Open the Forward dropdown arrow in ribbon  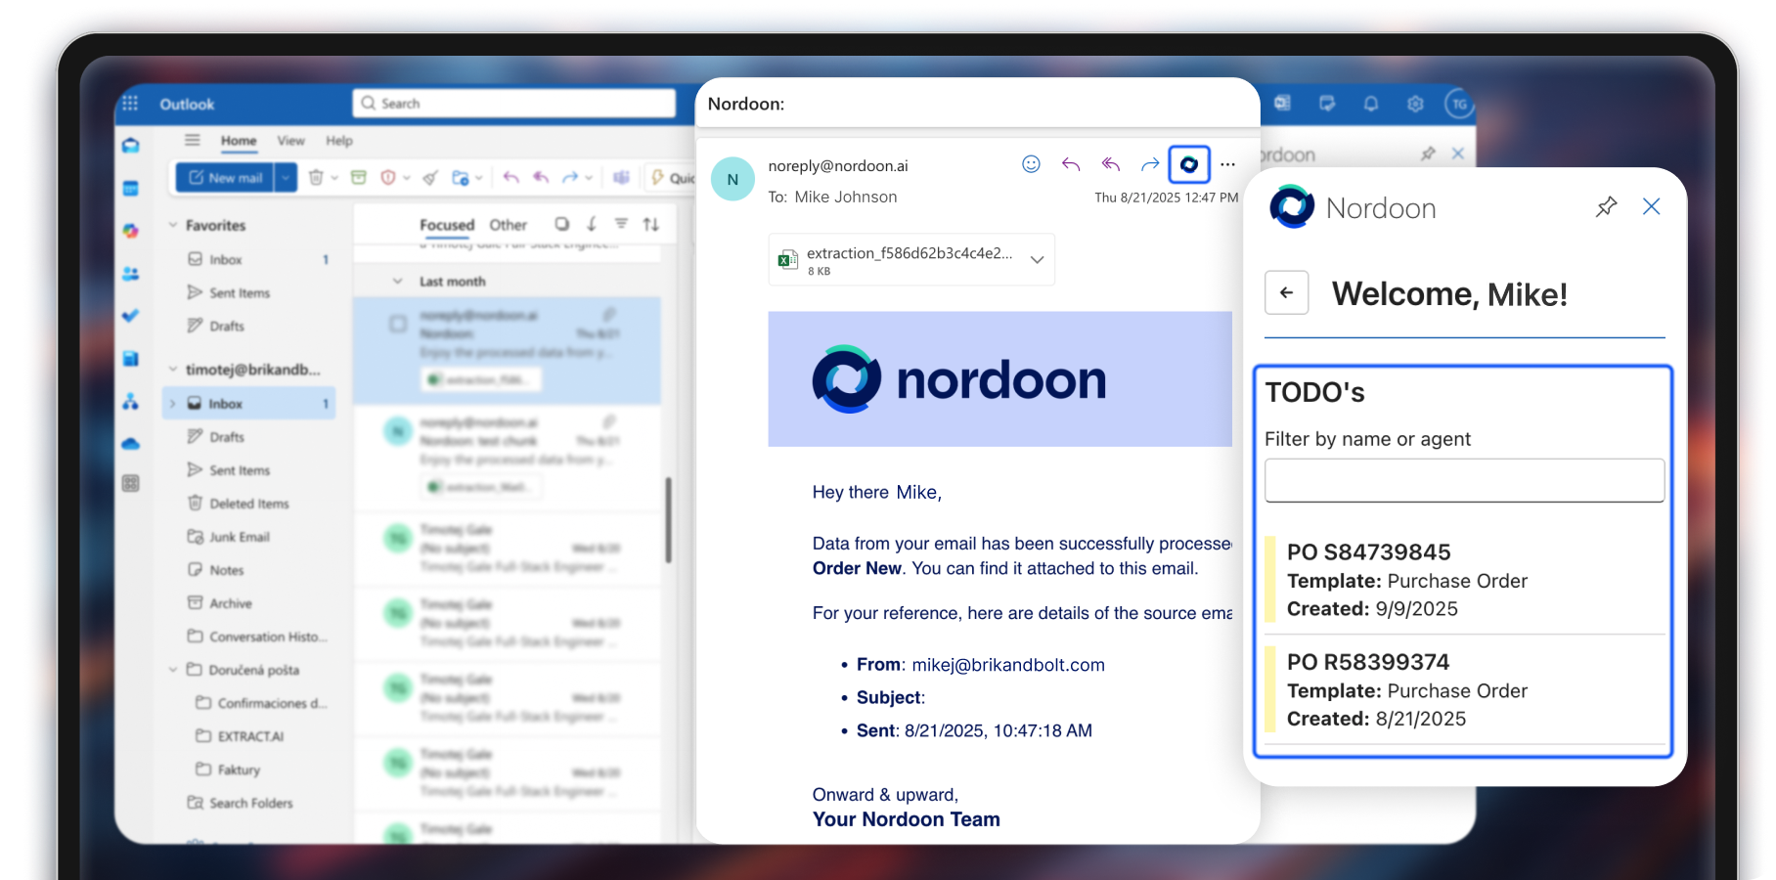click(x=589, y=178)
